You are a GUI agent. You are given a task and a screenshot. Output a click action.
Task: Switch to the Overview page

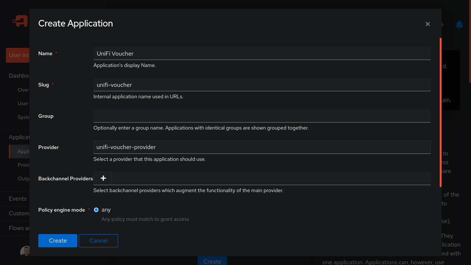pyautogui.click(x=24, y=90)
